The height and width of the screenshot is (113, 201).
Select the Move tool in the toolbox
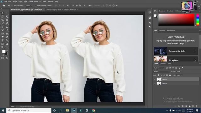(3, 13)
